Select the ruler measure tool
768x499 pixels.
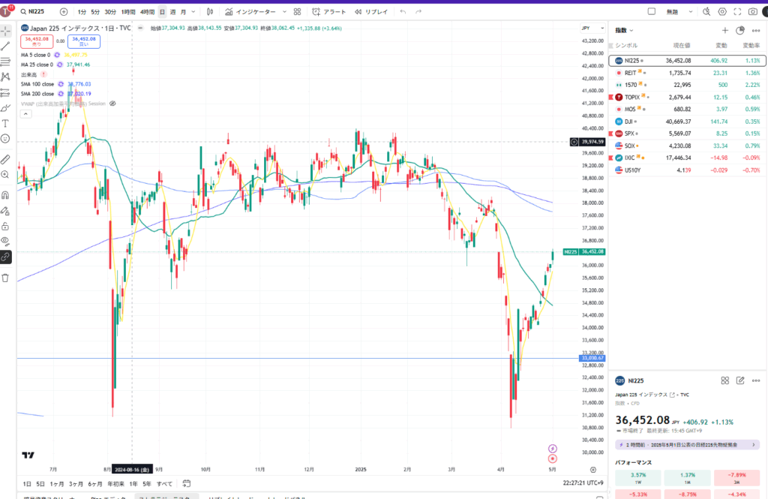point(5,159)
